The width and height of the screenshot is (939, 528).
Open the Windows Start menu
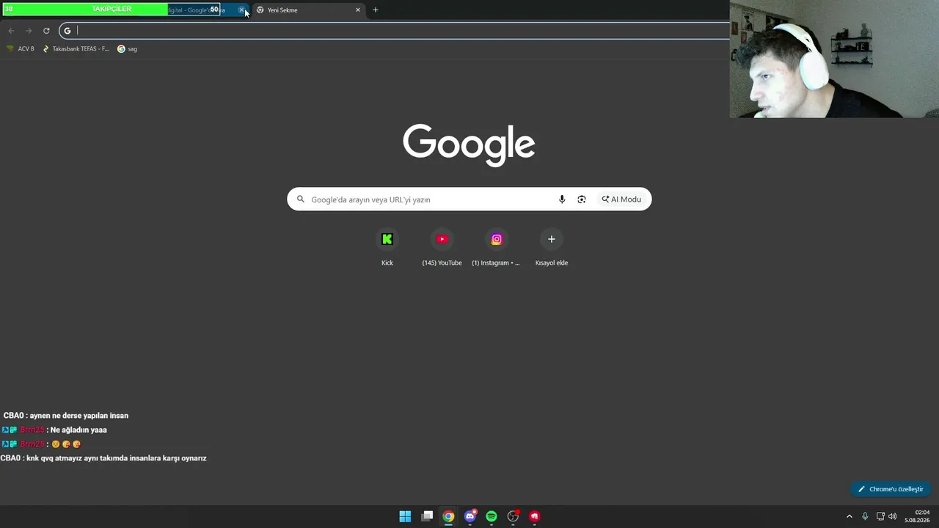[405, 516]
